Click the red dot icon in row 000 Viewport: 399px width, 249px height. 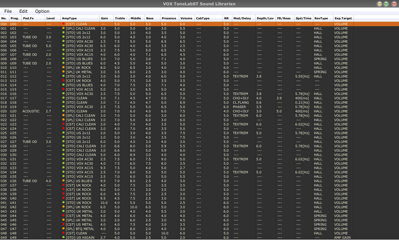[64, 24]
